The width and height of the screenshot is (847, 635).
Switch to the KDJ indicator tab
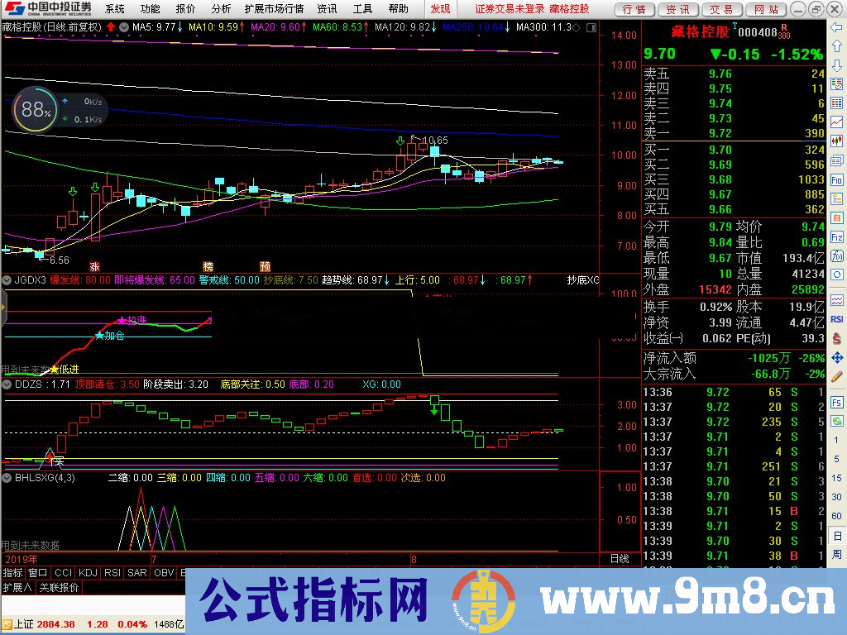(88, 572)
